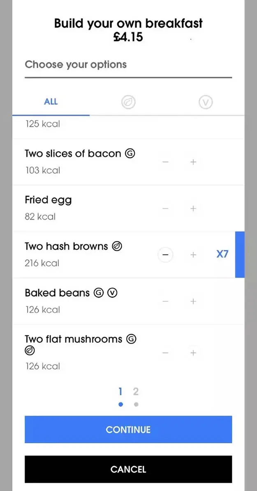The width and height of the screenshot is (257, 491).
Task: Add two flat mushrooms with plus
Action: coord(193,353)
